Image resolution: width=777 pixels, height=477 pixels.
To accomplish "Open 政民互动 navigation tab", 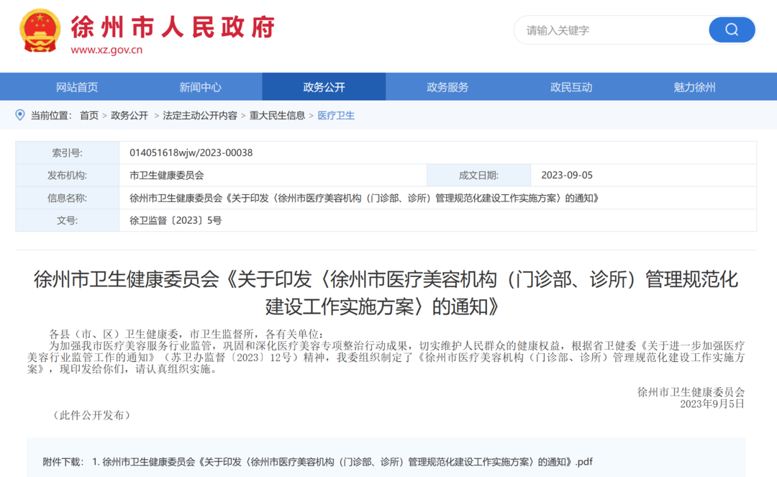I will (571, 87).
